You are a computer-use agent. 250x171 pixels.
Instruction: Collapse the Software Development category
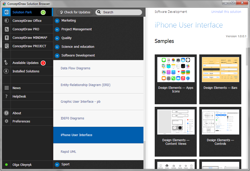click(57, 56)
